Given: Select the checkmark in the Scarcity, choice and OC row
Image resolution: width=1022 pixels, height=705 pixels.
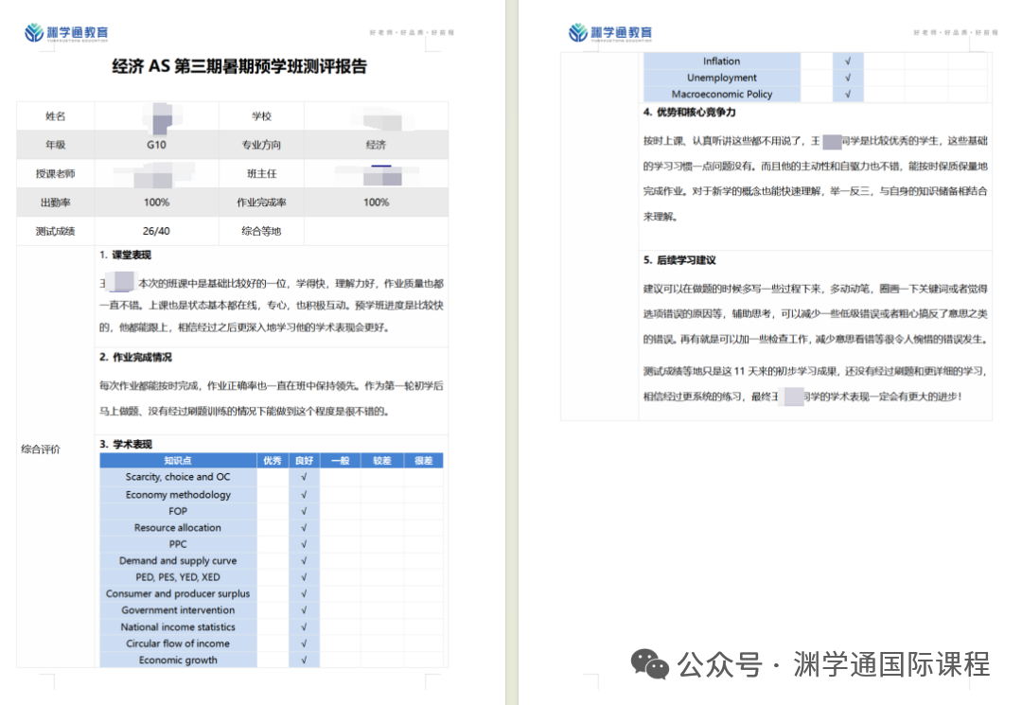Looking at the screenshot, I should [x=304, y=478].
